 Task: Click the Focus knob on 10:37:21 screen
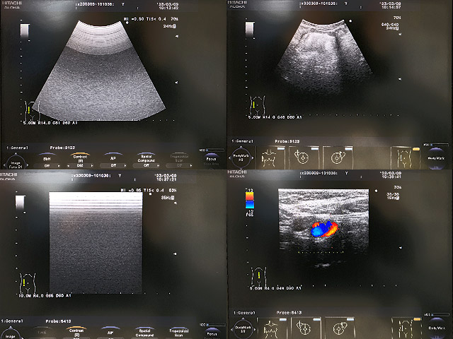[x=212, y=333]
